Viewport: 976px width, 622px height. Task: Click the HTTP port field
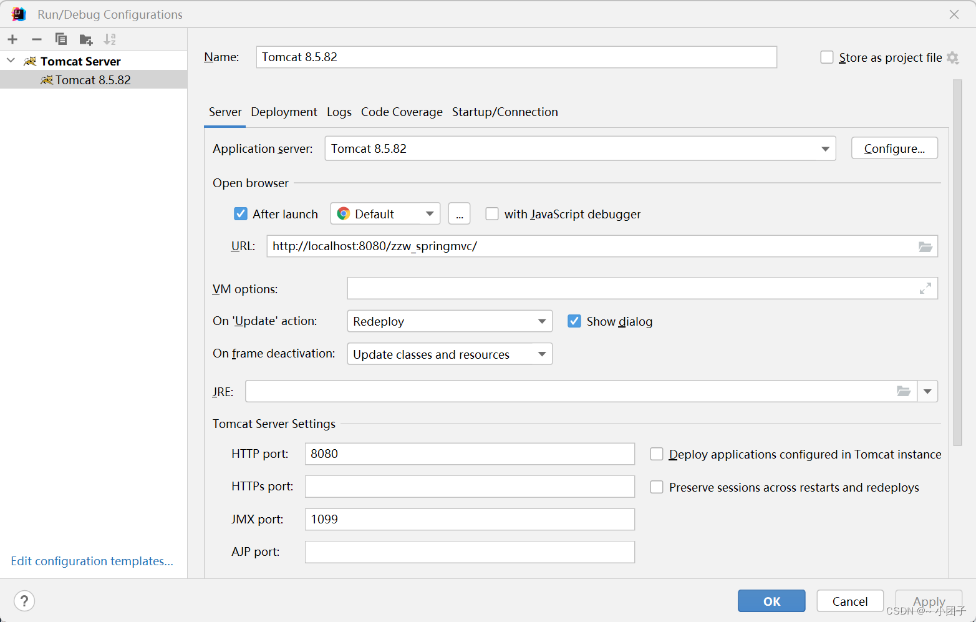[x=470, y=454]
